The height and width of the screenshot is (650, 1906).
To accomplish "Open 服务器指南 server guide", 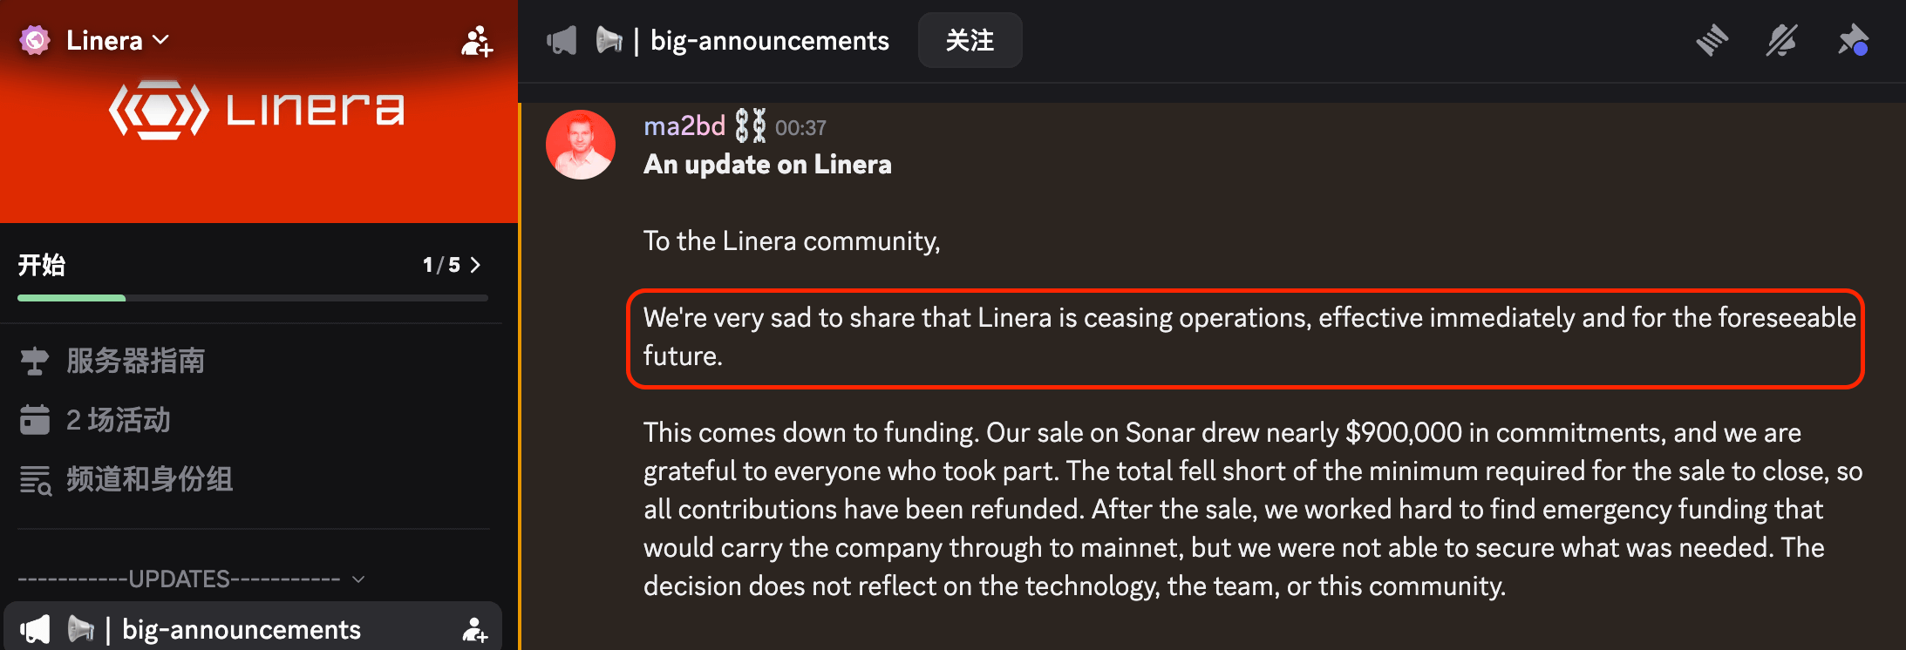I will 135,361.
